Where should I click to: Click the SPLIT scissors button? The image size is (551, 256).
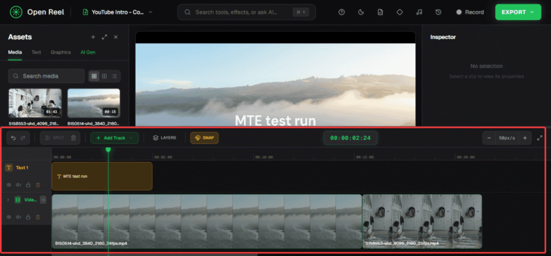point(54,138)
